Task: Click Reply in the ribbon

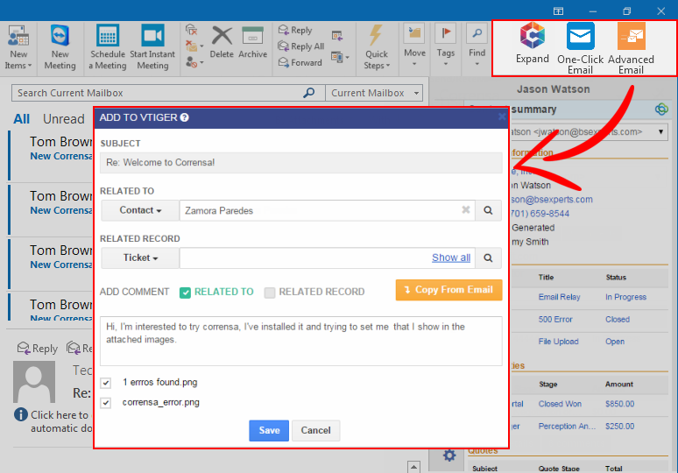Action: tap(296, 30)
